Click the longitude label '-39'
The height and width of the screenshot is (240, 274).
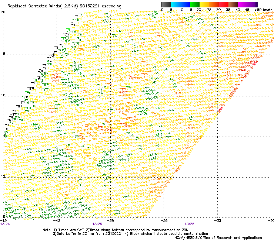(x=110, y=221)
